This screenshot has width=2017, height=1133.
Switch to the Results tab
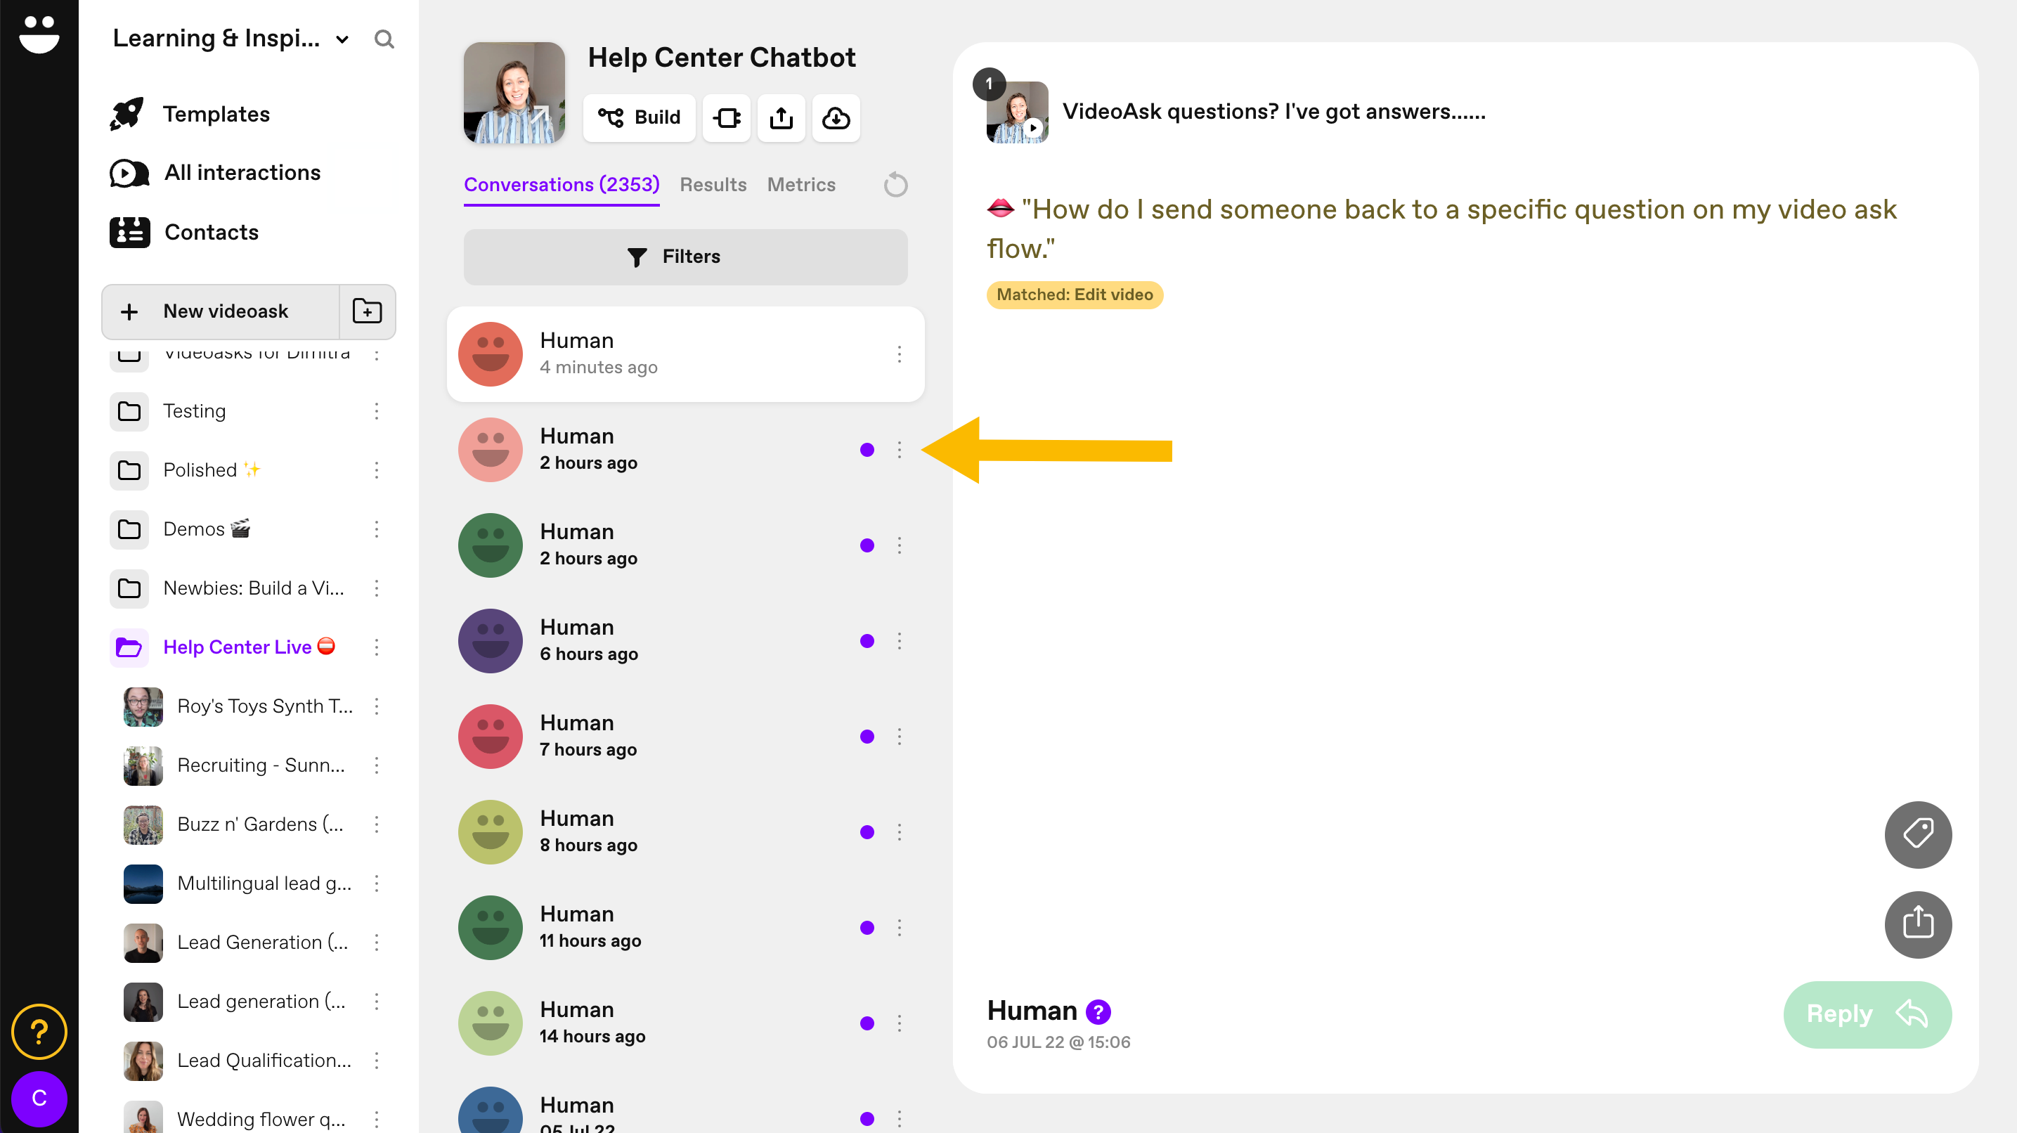[x=713, y=185]
